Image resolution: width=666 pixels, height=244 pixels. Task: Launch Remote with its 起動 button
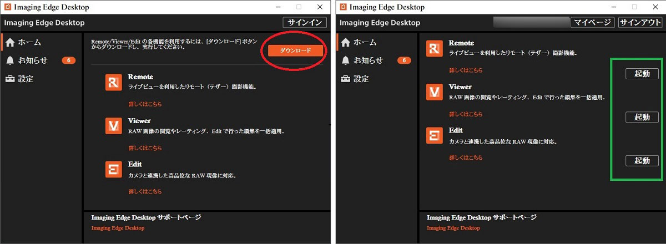[x=642, y=73]
